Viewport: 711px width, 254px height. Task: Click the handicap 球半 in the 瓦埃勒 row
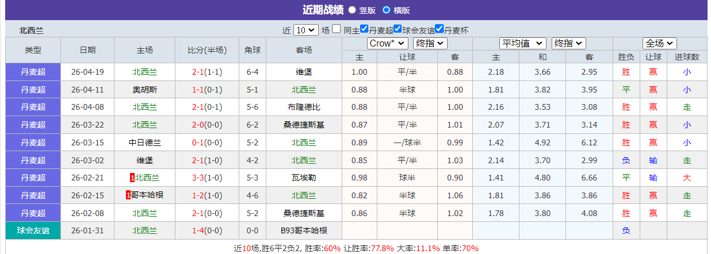point(407,178)
